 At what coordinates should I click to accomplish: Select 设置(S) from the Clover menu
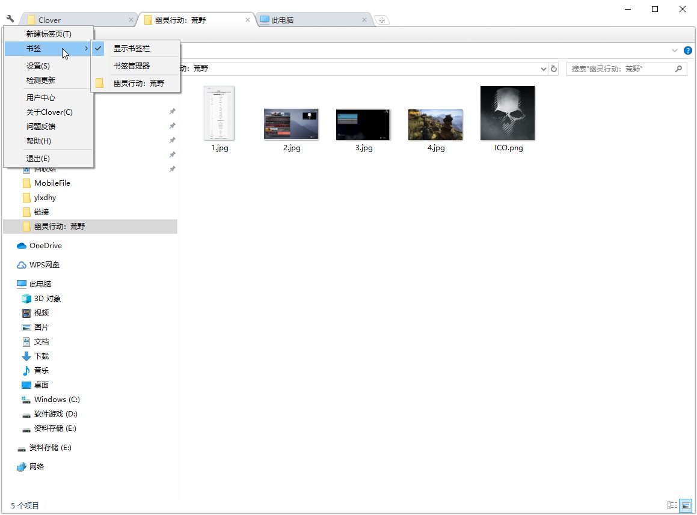(x=38, y=66)
